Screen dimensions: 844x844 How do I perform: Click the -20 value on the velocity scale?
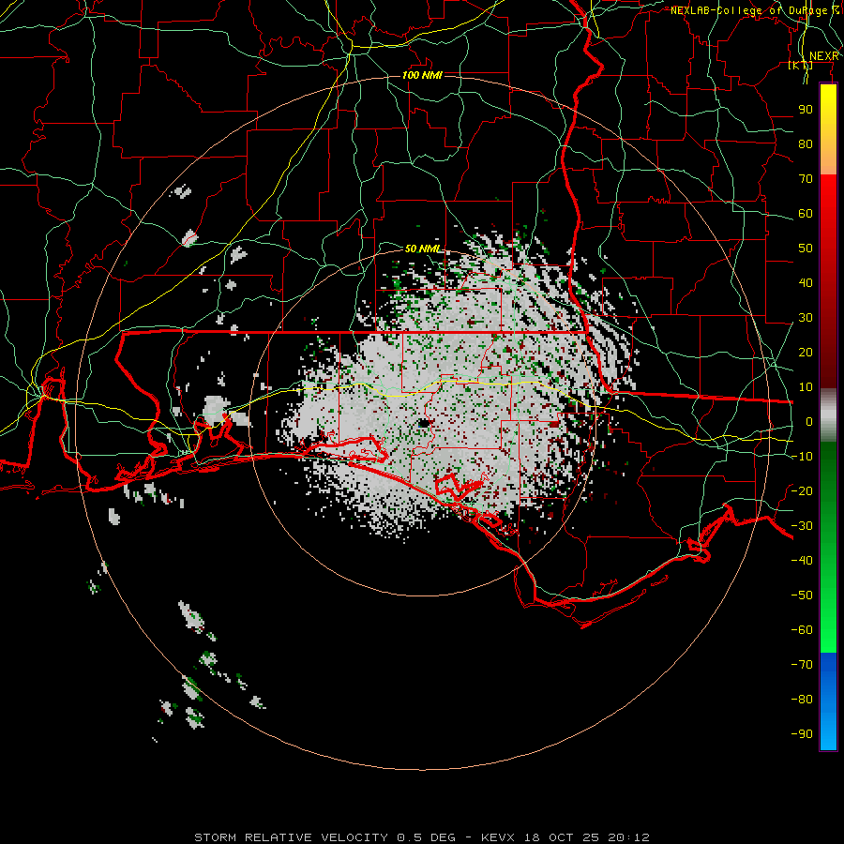(x=802, y=490)
